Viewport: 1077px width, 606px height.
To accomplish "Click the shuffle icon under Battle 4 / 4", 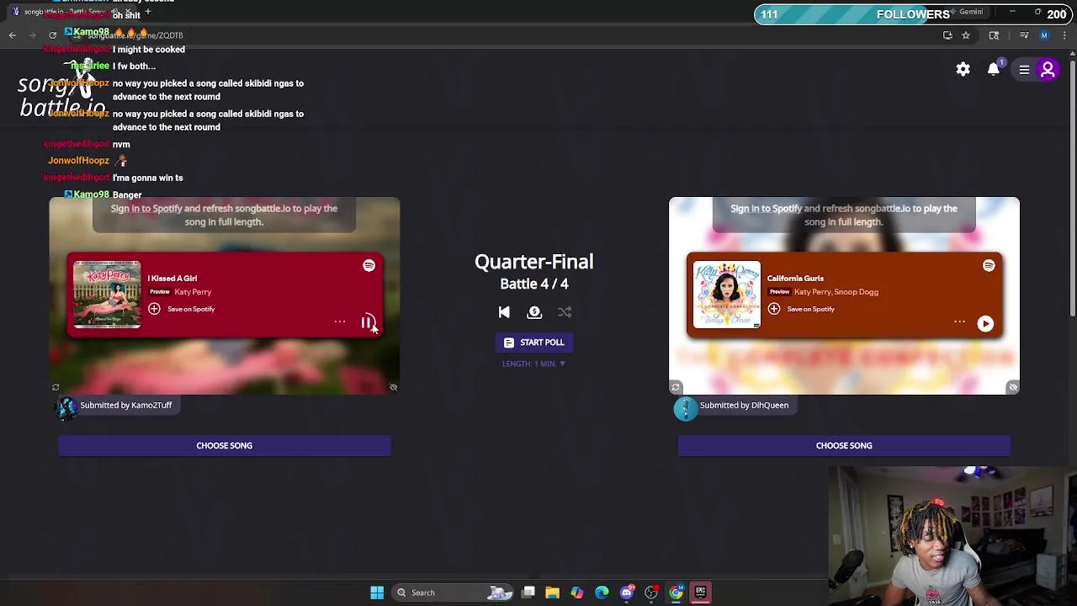I will pos(565,312).
